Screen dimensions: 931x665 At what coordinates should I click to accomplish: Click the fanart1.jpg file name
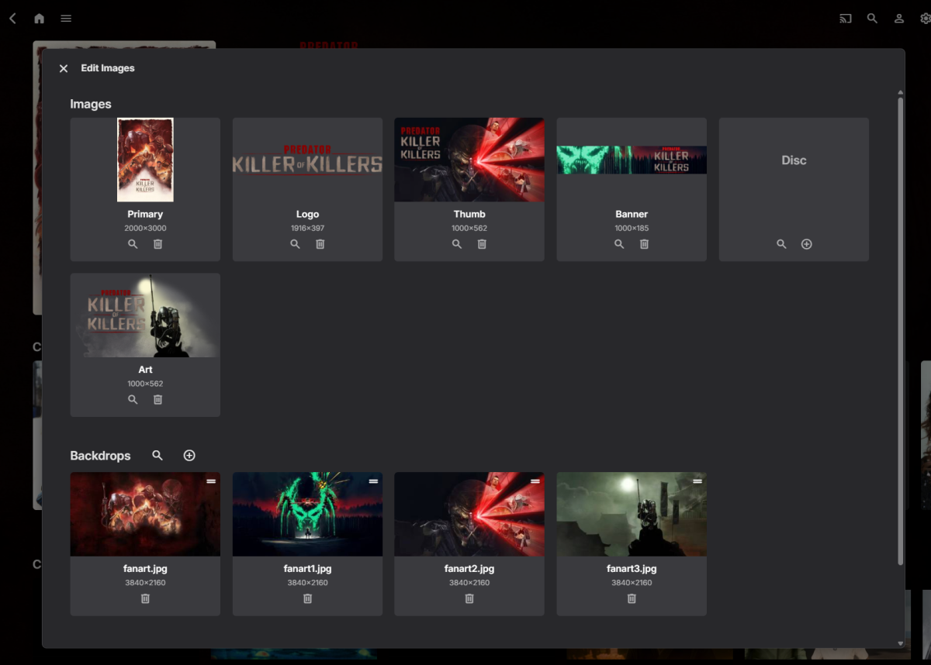pos(307,568)
